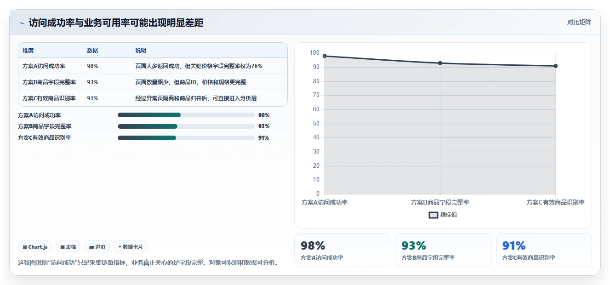Click the 方案B商品字段完整率 progress bar

point(186,126)
